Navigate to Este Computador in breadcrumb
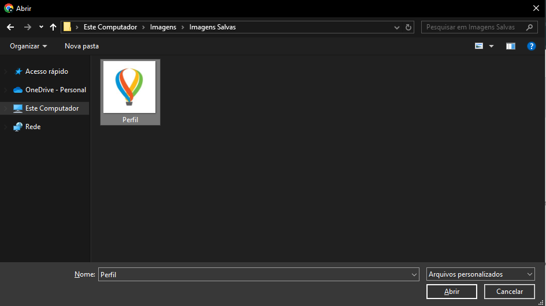This screenshot has width=546, height=306. (110, 27)
